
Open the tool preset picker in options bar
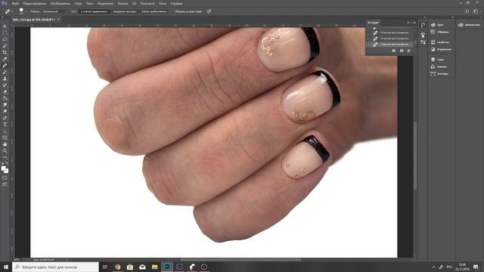(x=13, y=11)
